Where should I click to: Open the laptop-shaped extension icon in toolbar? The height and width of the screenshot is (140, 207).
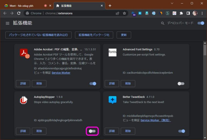click(147, 13)
